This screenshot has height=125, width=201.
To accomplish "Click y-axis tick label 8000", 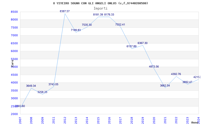I will point(14,20).
